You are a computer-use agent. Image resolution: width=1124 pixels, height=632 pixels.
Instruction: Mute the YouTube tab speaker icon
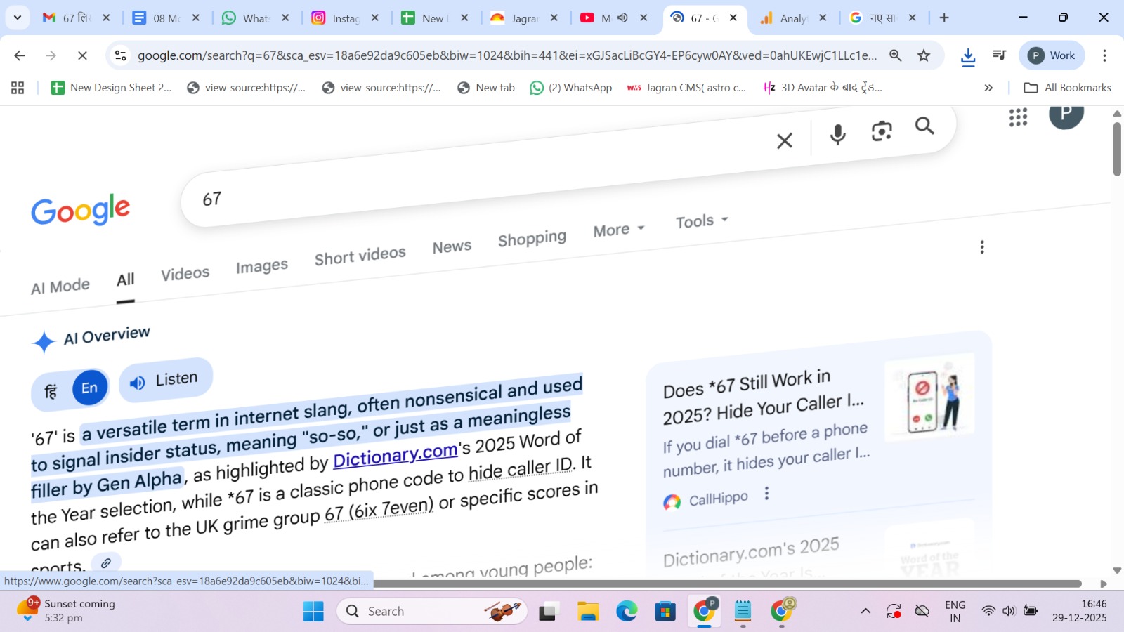622,18
